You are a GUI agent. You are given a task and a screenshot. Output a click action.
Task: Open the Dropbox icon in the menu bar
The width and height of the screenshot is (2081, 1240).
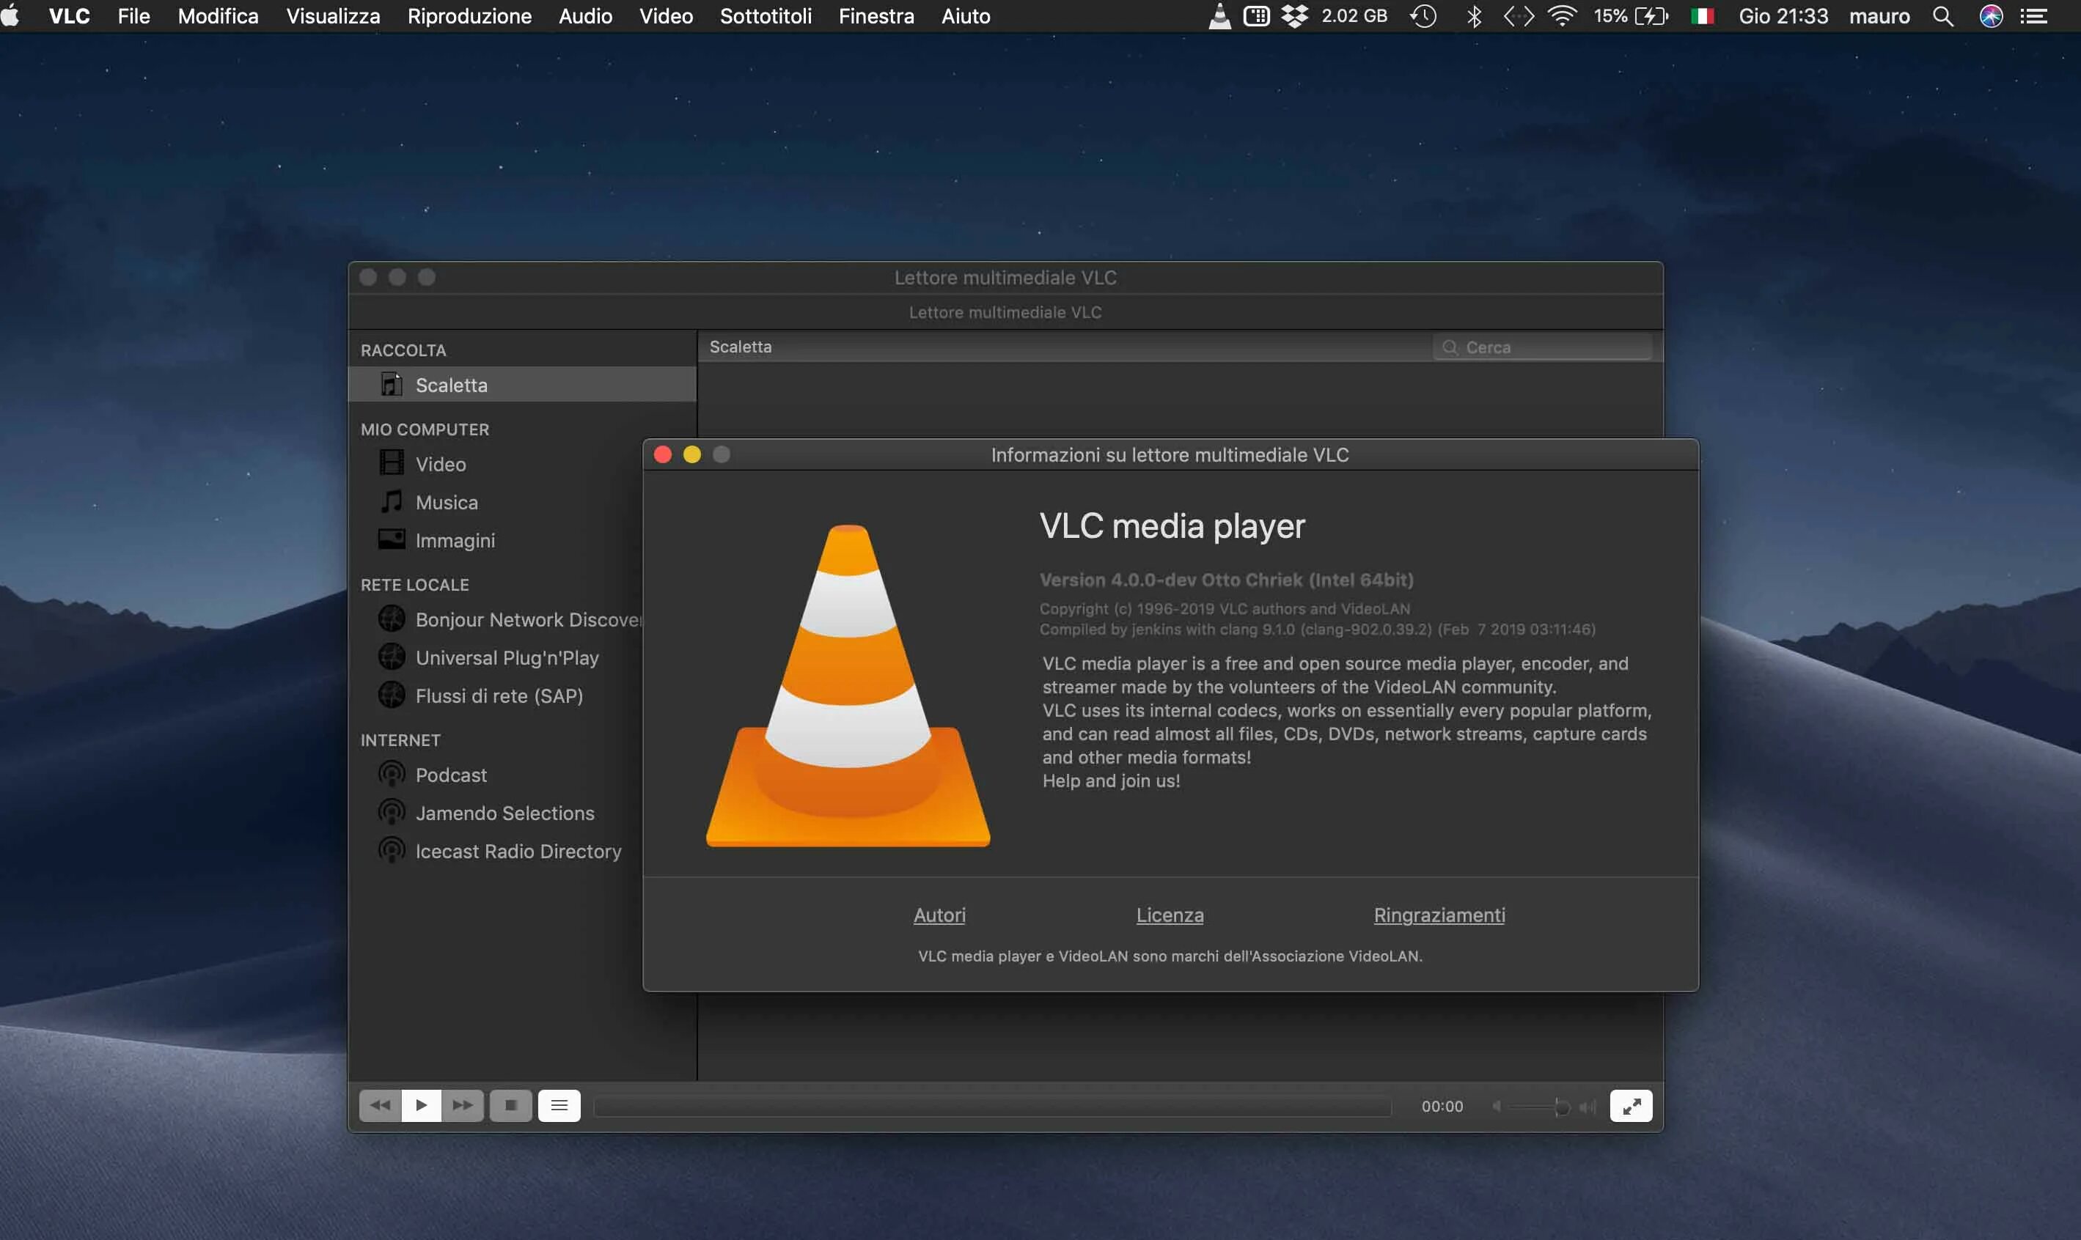pos(1294,16)
